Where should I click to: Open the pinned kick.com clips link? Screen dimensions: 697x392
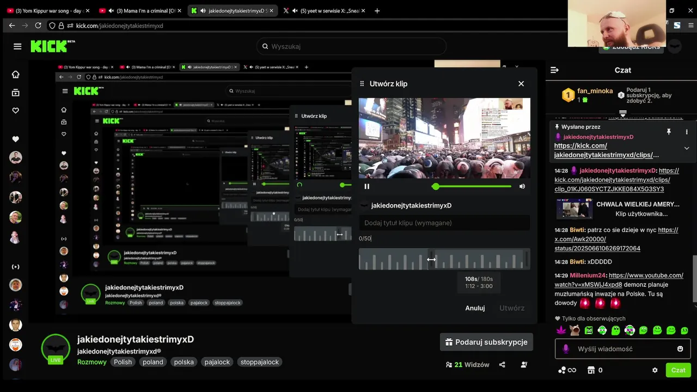[607, 150]
